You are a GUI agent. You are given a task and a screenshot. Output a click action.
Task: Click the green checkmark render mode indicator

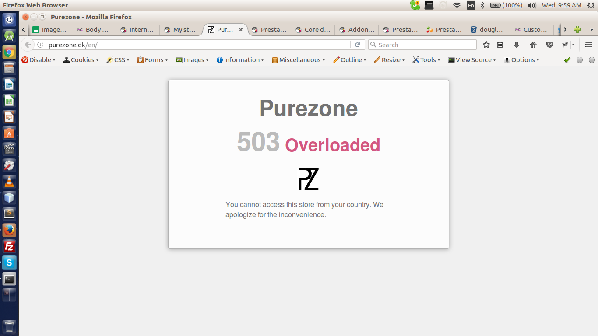tap(567, 60)
